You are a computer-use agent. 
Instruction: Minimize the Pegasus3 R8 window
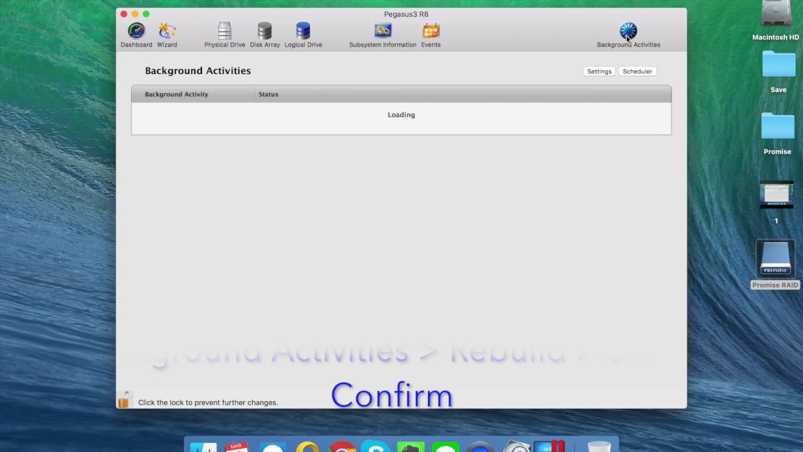click(x=135, y=14)
